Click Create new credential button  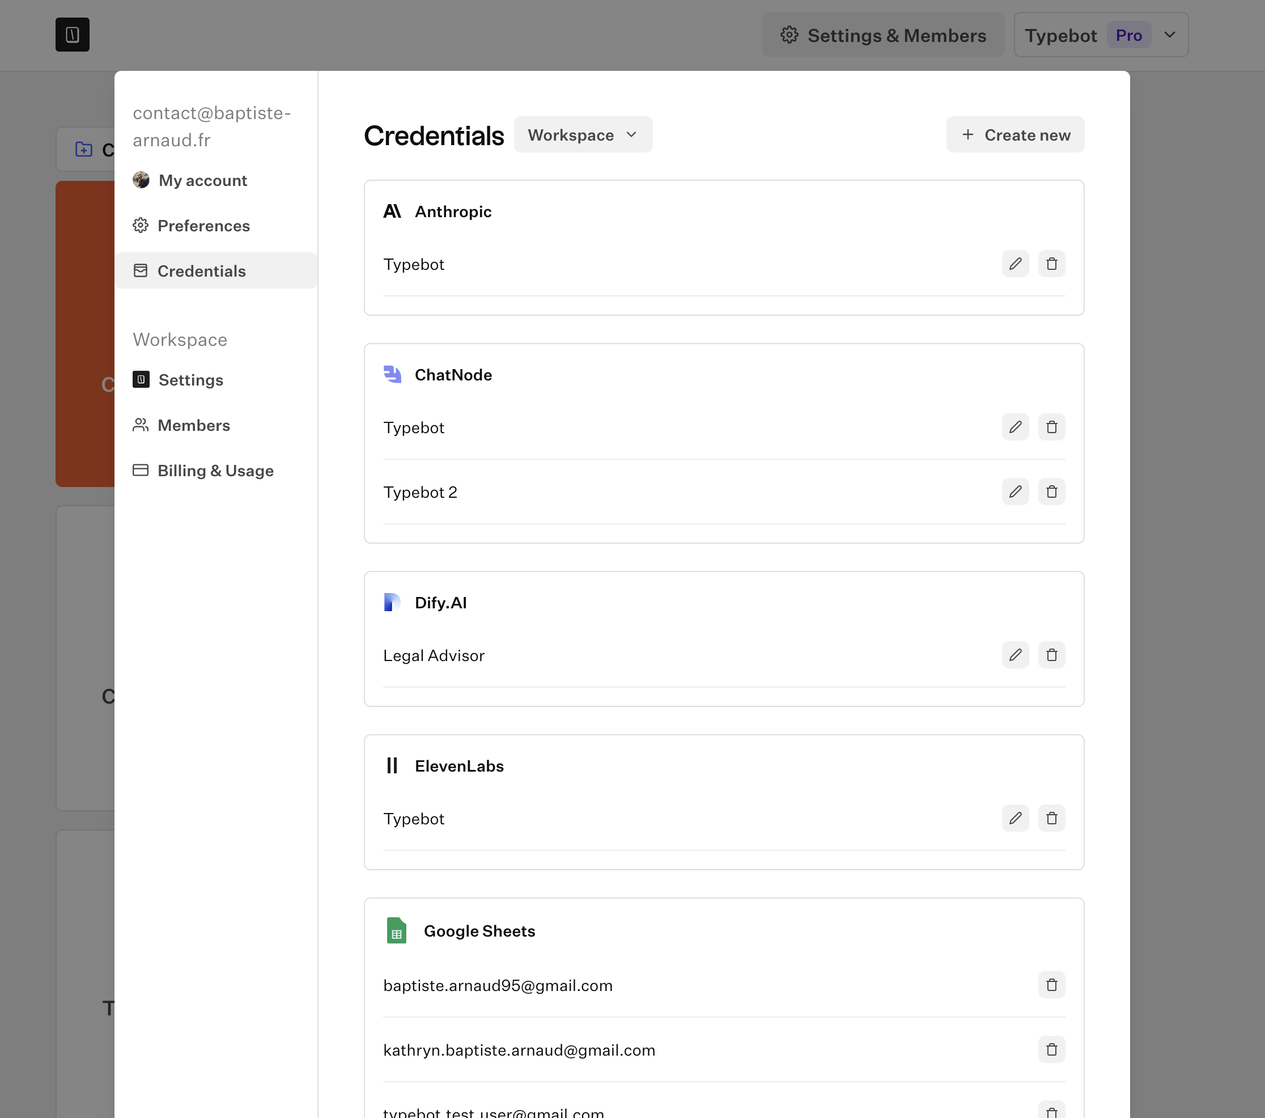pyautogui.click(x=1015, y=135)
